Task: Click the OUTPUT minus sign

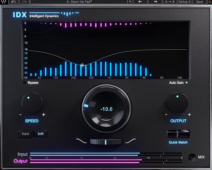Action: coord(166,115)
